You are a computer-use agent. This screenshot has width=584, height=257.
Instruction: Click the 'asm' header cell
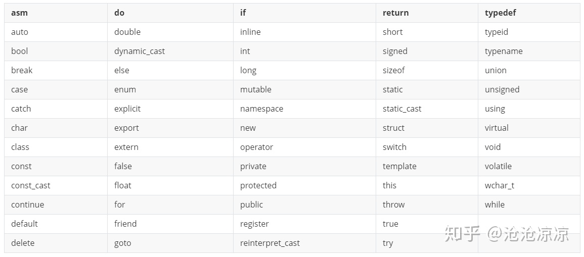[19, 13]
